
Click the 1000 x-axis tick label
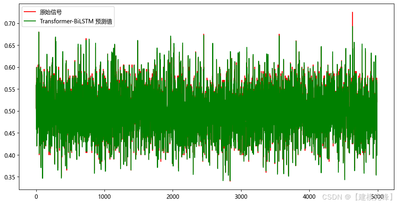[x=104, y=196]
